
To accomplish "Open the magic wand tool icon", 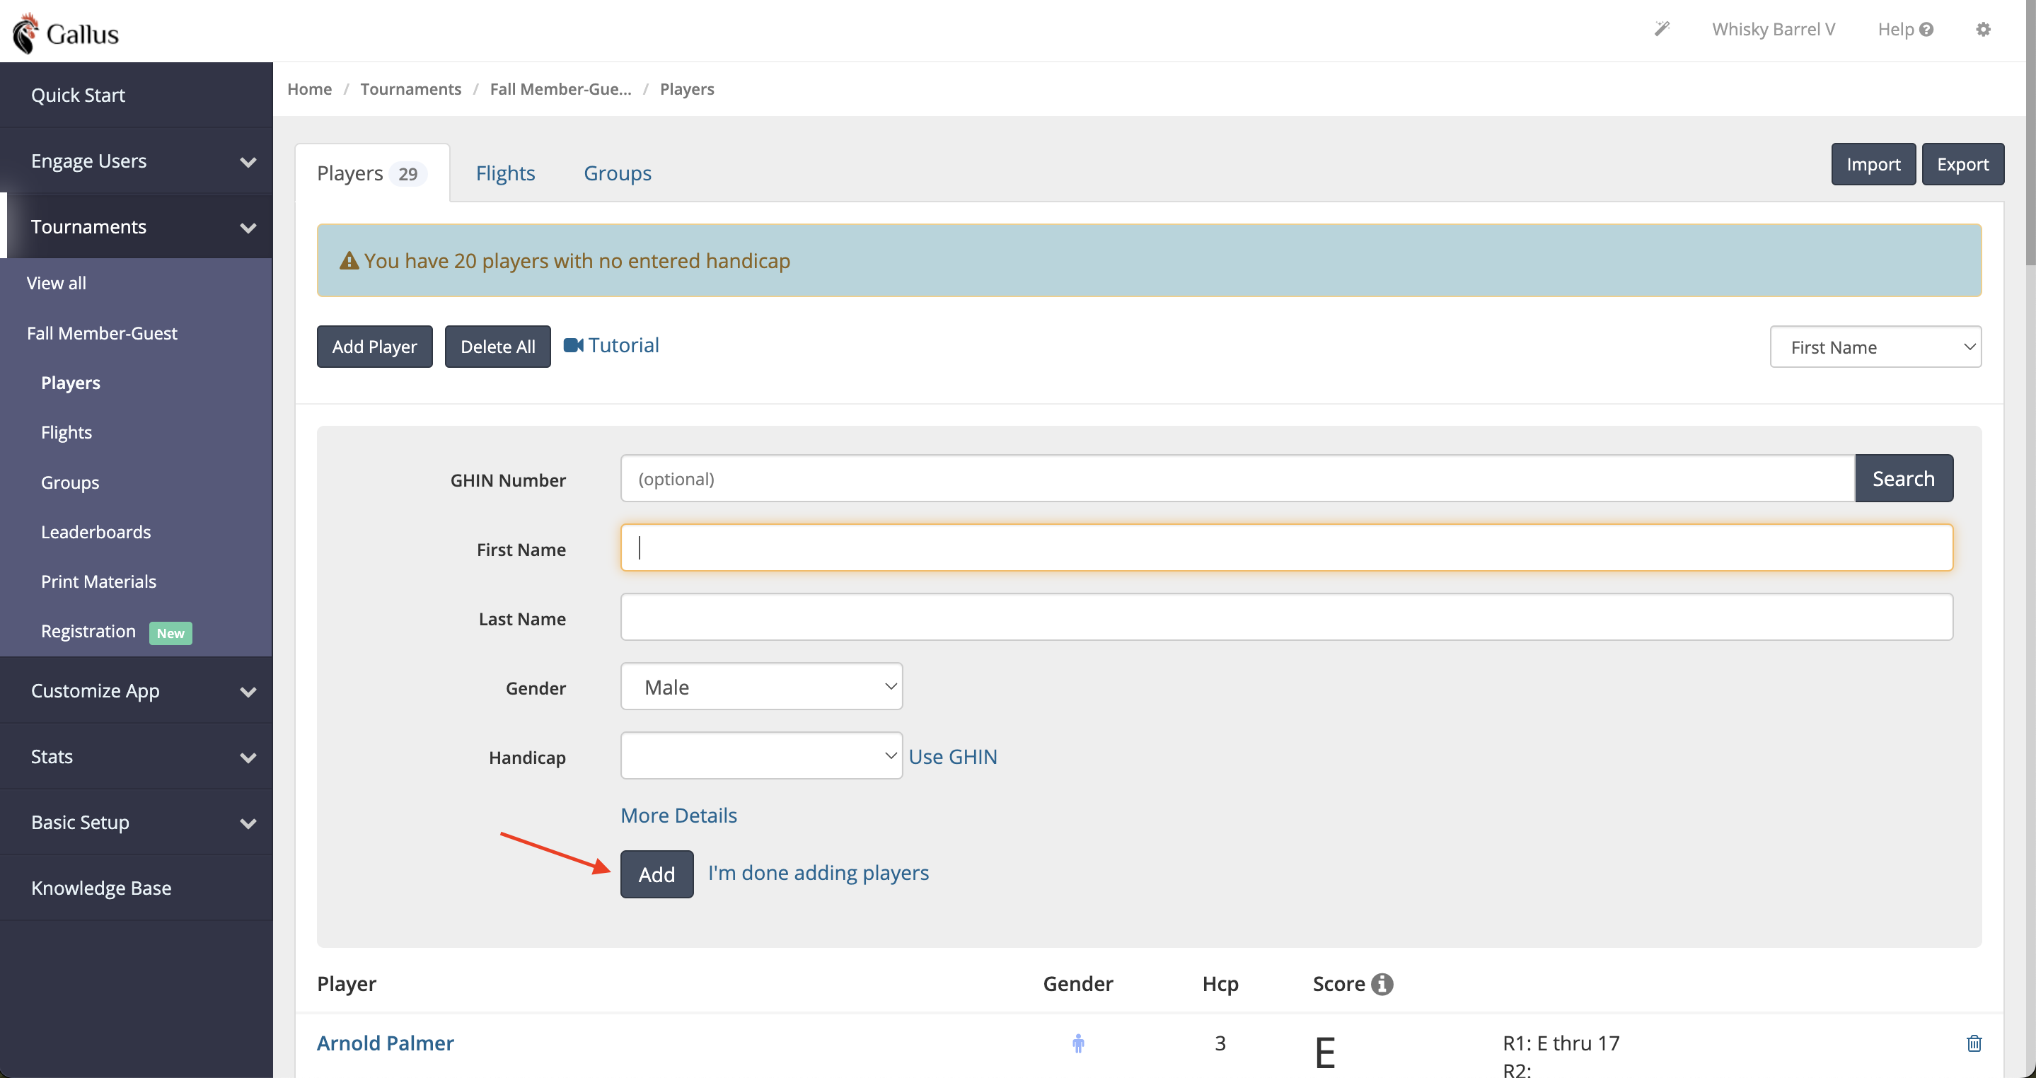I will tap(1662, 29).
